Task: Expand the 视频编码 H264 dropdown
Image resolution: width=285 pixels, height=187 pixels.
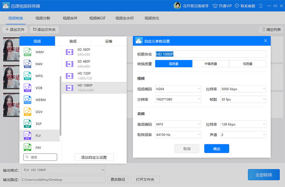Action: [178, 89]
